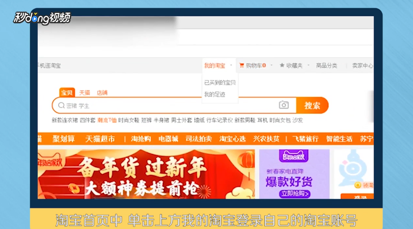Choose 我的足迹 in the dropdown
Viewport: 413px width, 229px height.
click(214, 95)
